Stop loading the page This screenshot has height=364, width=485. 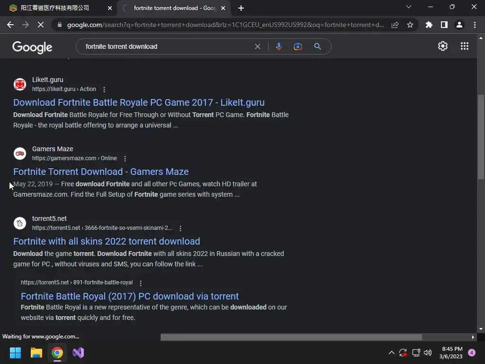pos(41,25)
